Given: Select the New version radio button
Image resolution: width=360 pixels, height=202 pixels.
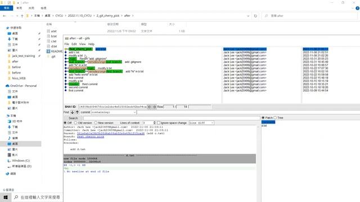Looking at the screenshot, I should (96, 123).
